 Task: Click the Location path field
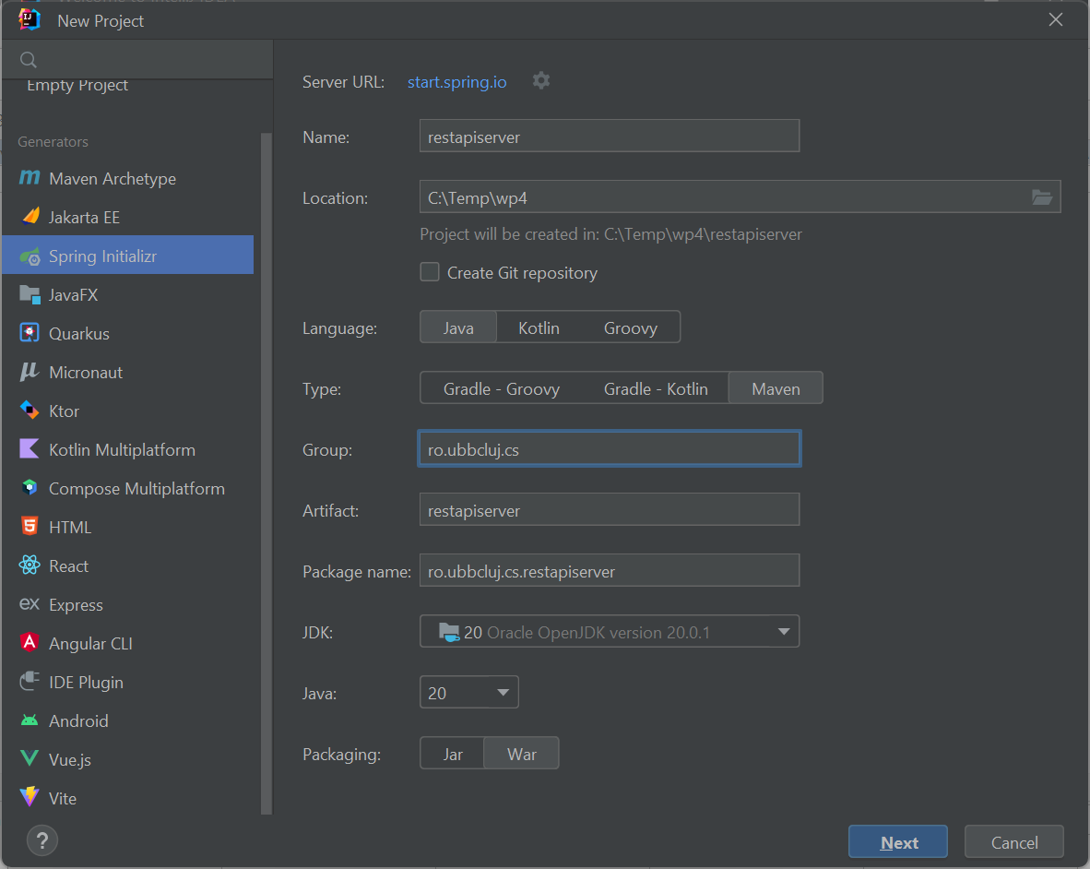725,197
